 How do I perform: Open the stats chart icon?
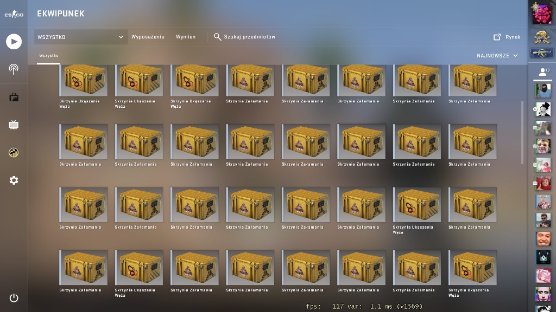[14, 152]
